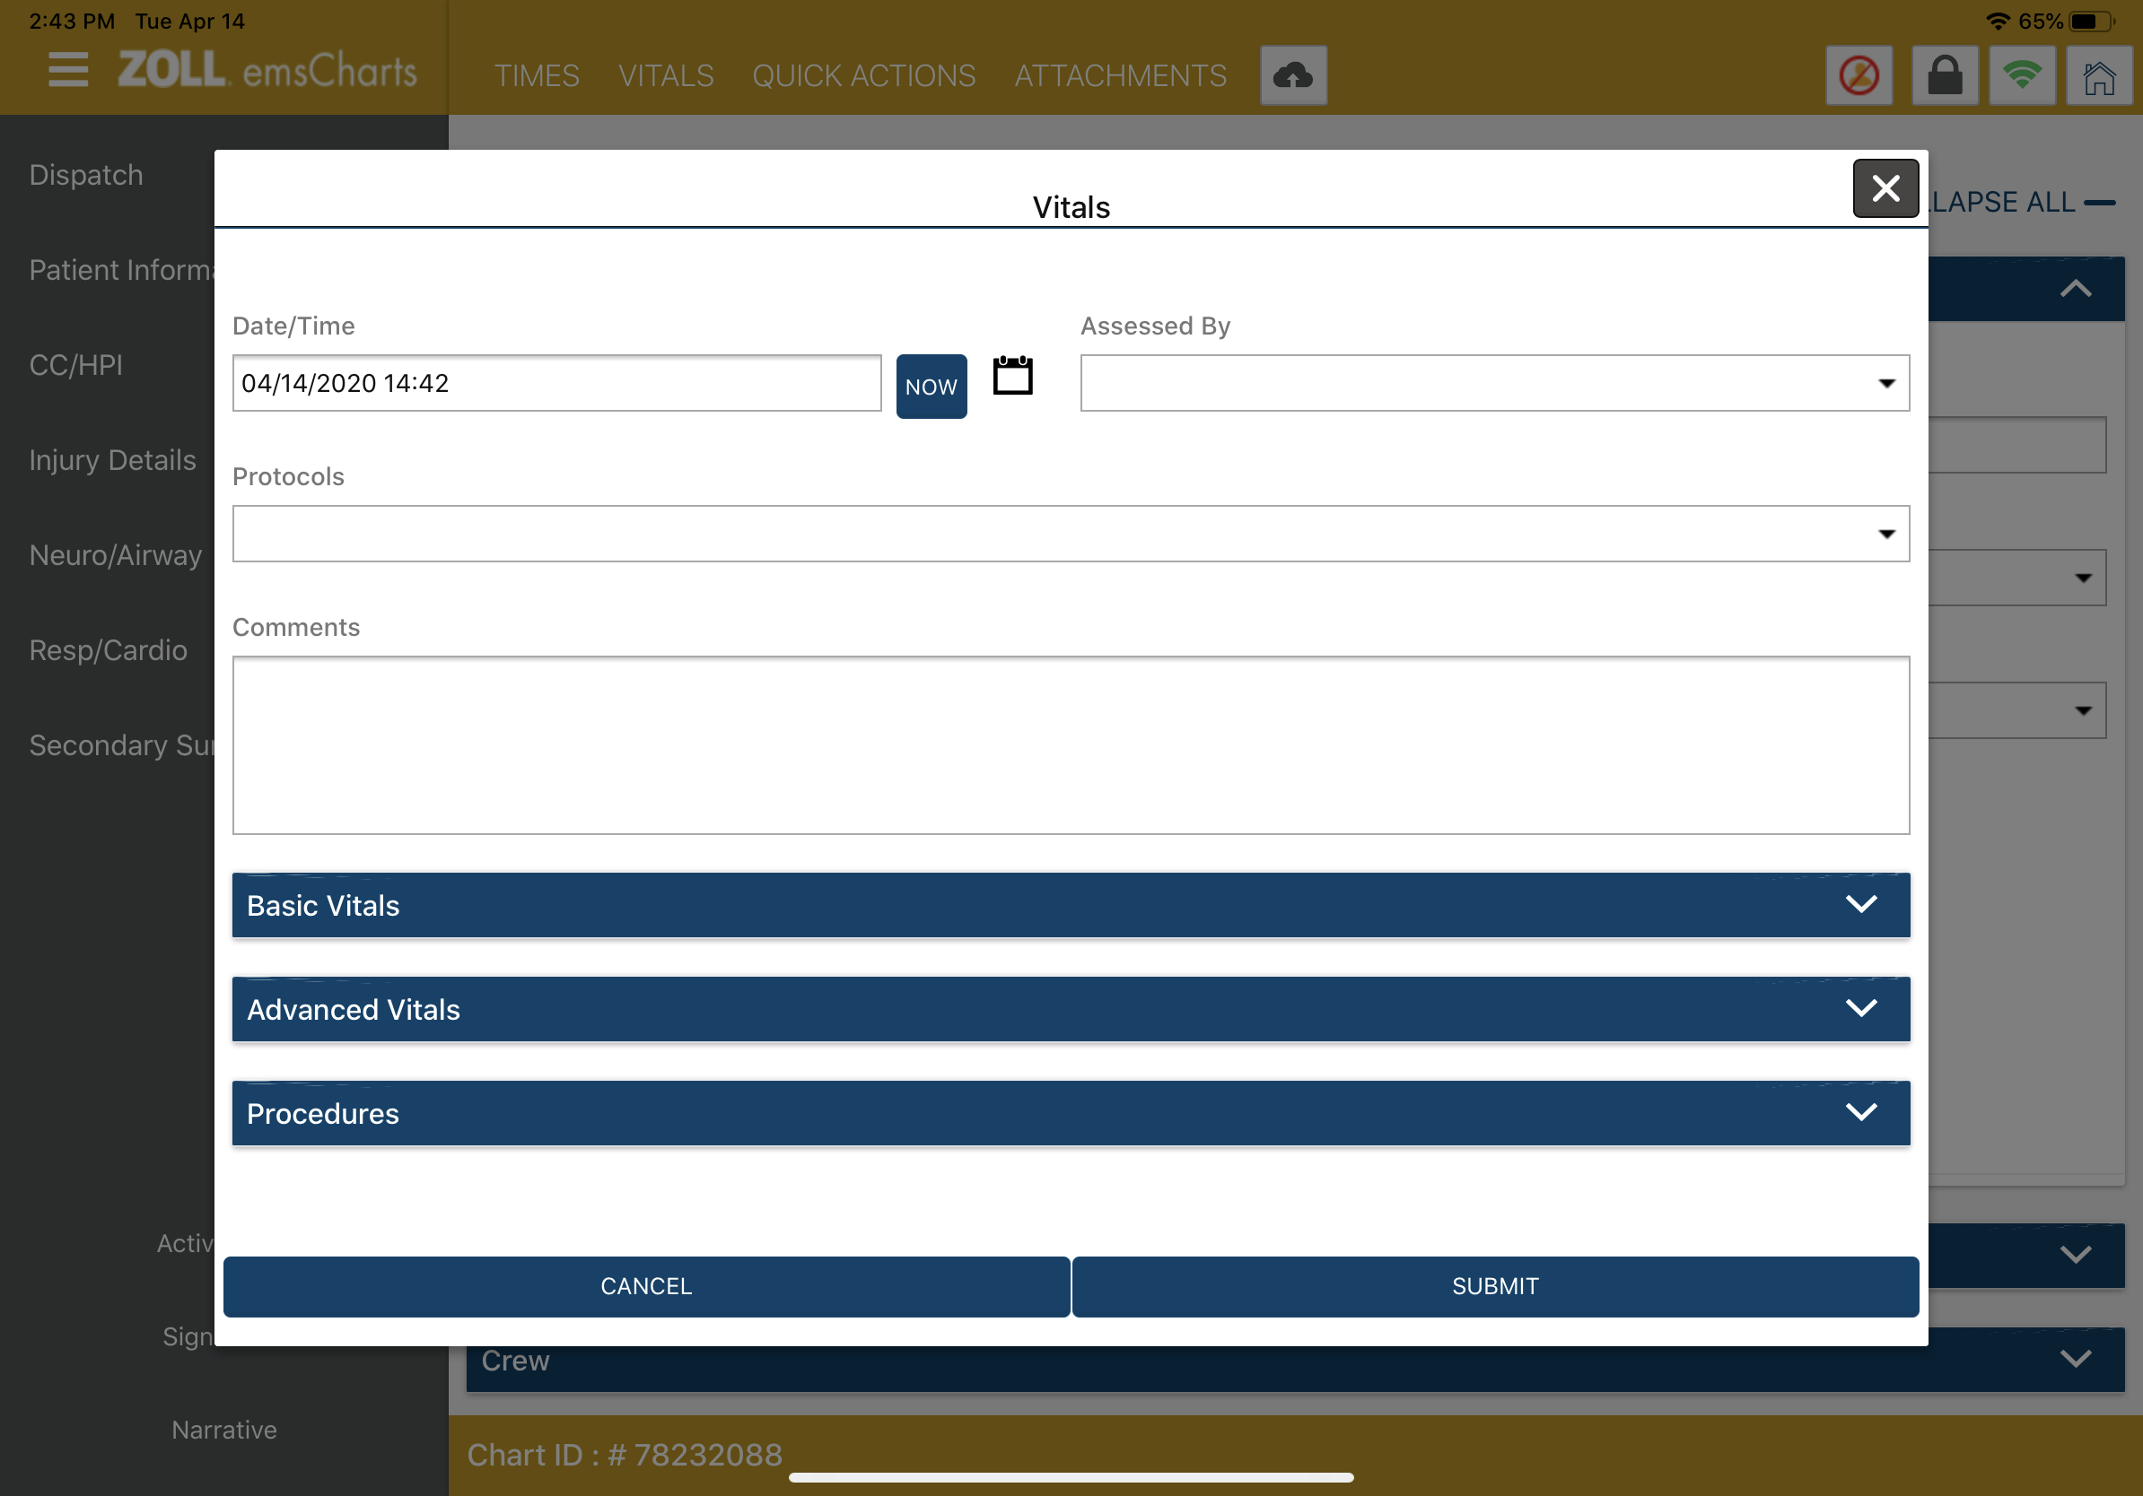Expand the Basic Vitals section
The height and width of the screenshot is (1496, 2143).
1070,905
